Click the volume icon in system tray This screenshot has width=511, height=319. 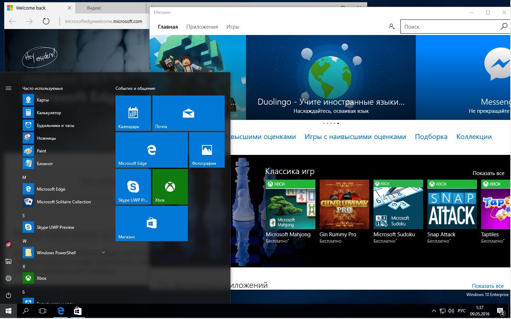[x=451, y=311]
